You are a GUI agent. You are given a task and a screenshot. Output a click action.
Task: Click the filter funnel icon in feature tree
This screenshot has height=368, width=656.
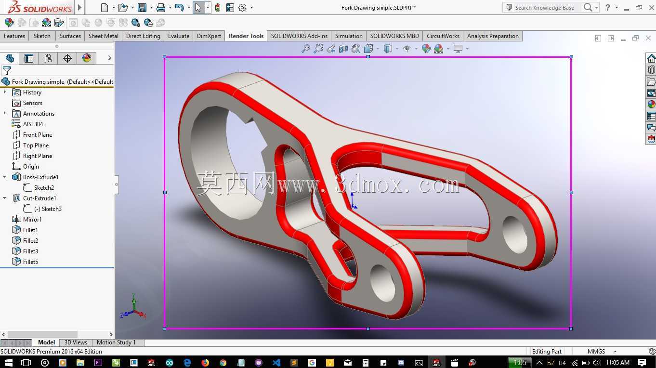click(x=7, y=71)
